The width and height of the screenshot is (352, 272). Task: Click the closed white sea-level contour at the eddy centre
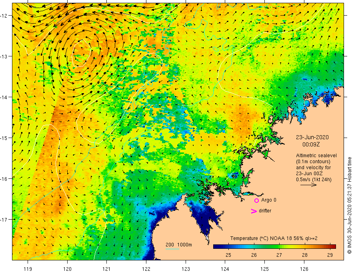coord(81,53)
